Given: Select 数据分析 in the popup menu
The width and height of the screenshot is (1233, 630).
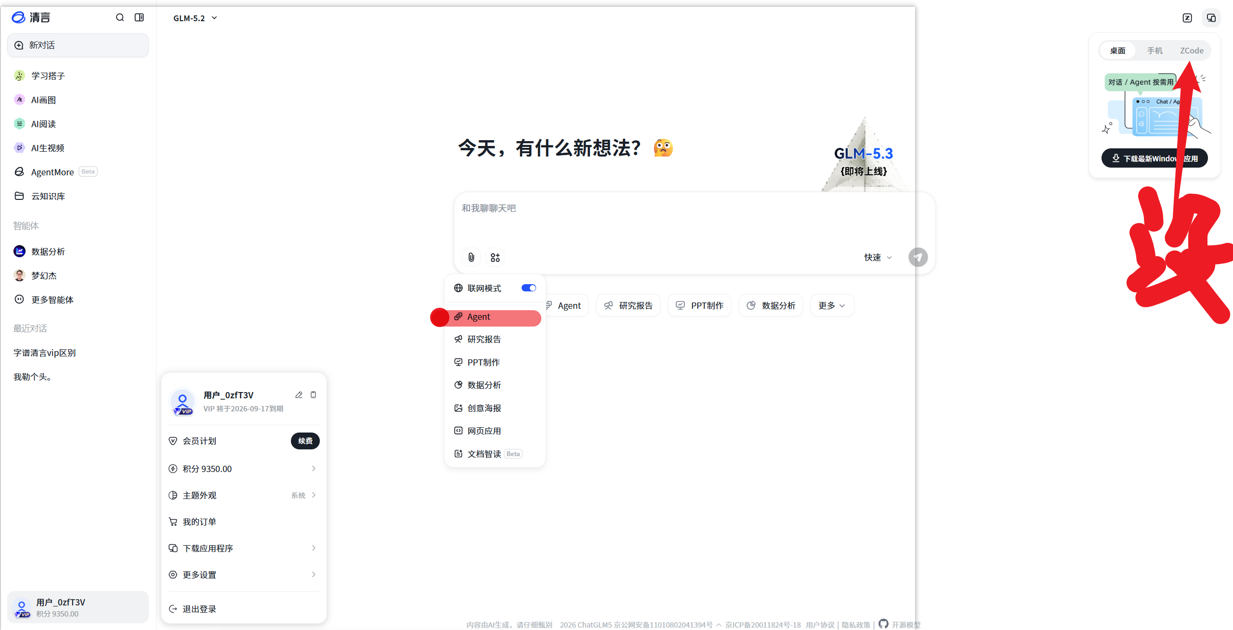Looking at the screenshot, I should 495,385.
